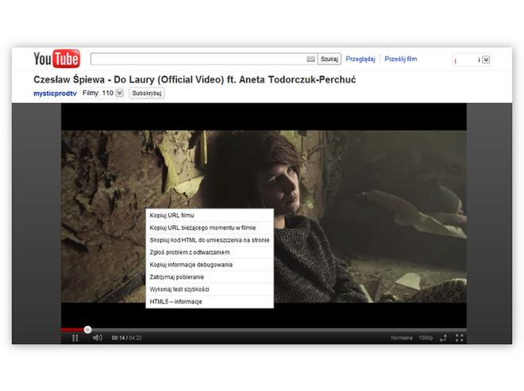The height and width of the screenshot is (391, 524).
Task: Open the Normalna speed selector
Action: tap(402, 338)
